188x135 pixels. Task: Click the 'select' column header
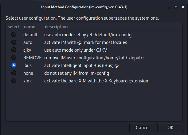point(14,27)
